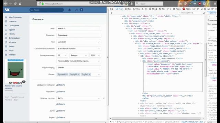Click the VK header search box

point(46,10)
